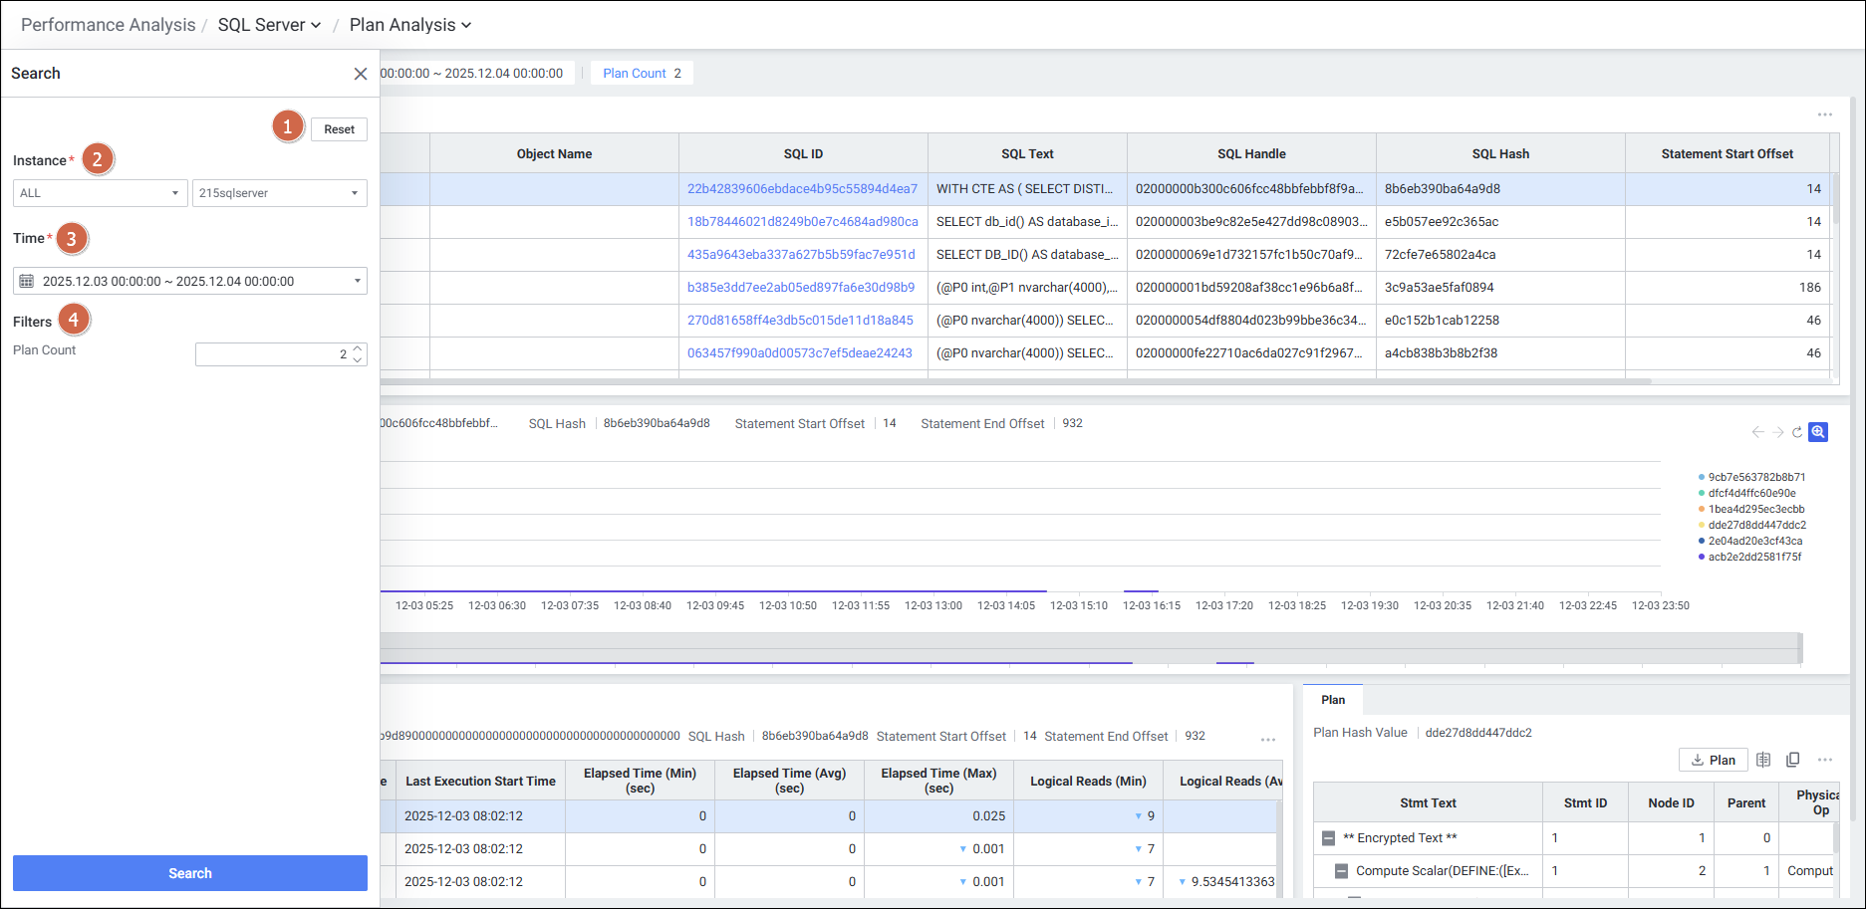1866x909 pixels.
Task: Open the calendar icon in Time field
Action: tap(27, 282)
